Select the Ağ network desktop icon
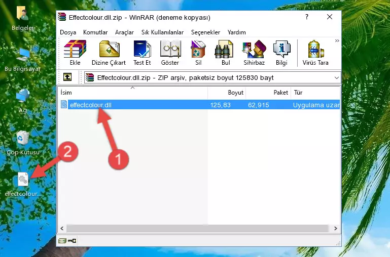 [x=23, y=101]
